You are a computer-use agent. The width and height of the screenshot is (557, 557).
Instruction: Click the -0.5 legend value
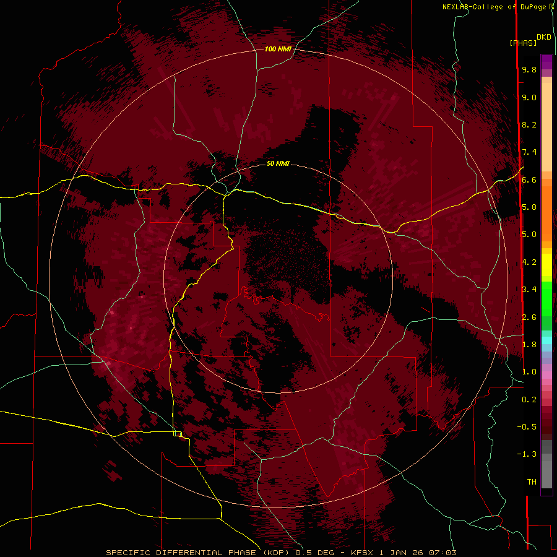(527, 427)
